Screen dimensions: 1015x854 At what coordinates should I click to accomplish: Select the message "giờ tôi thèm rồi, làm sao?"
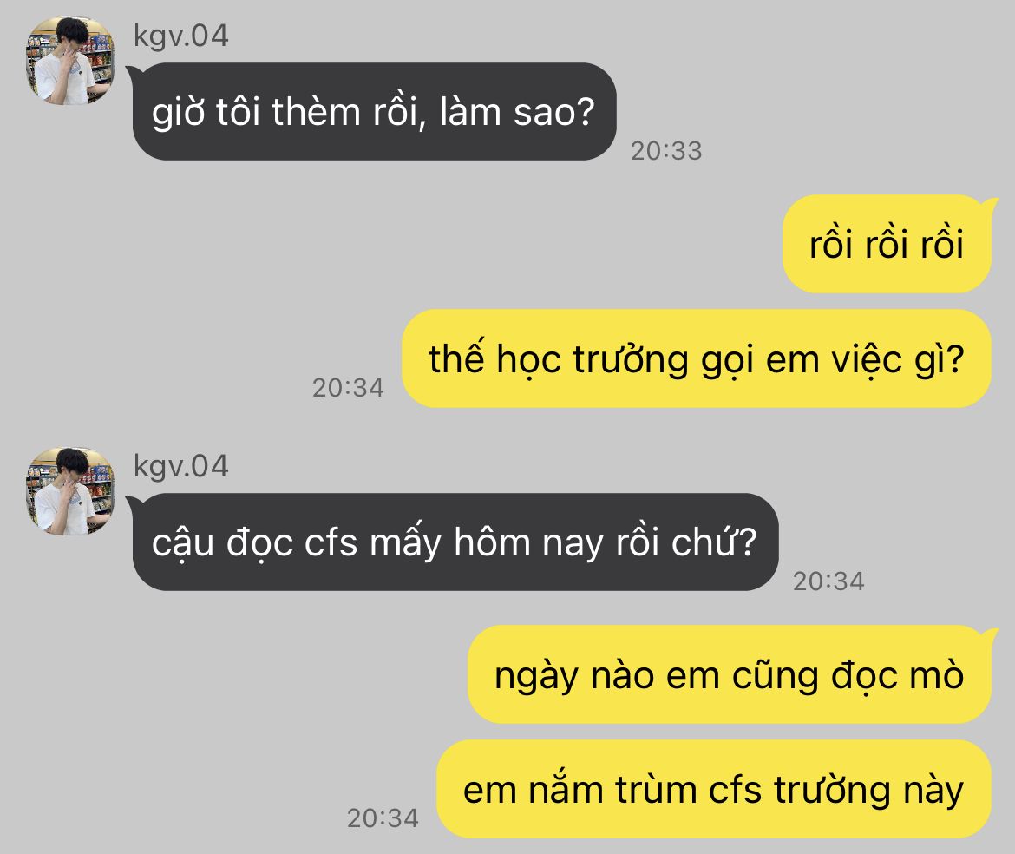[x=374, y=111]
